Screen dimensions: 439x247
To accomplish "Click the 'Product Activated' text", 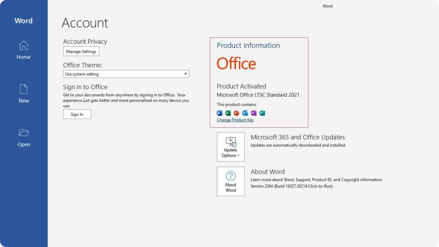I will 241,86.
